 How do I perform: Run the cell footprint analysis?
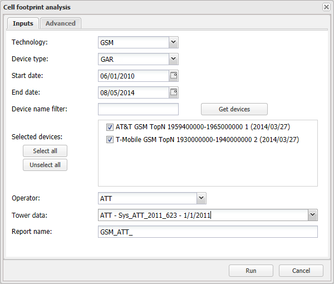click(251, 271)
